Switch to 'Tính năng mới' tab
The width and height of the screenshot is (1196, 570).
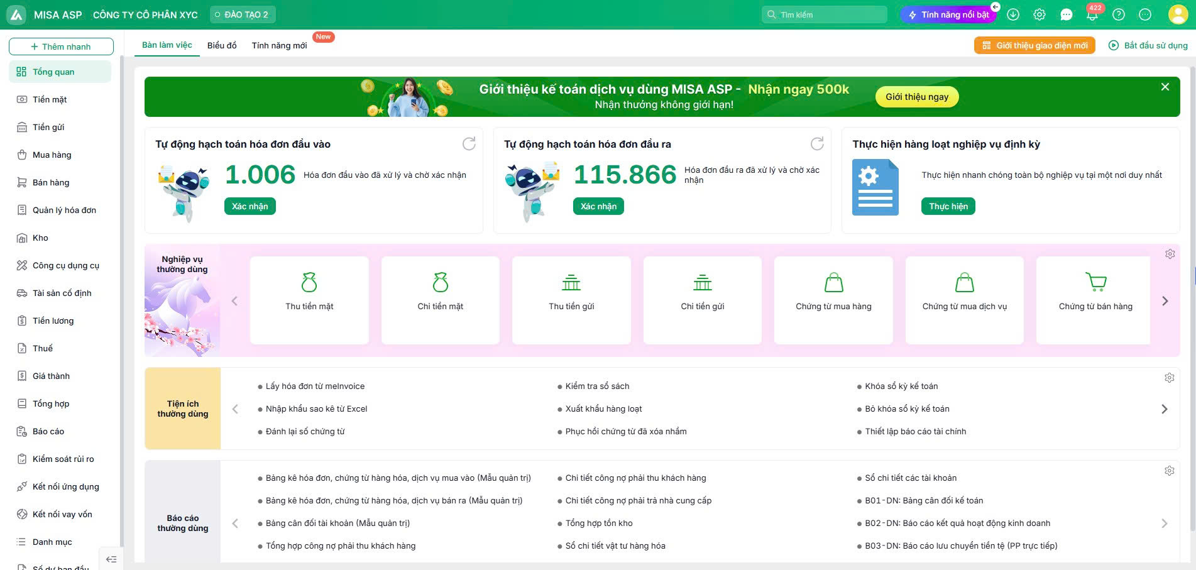[x=279, y=45]
